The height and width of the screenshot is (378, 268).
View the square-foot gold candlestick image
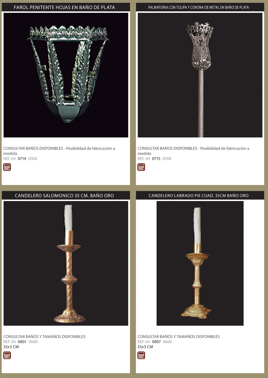200,264
